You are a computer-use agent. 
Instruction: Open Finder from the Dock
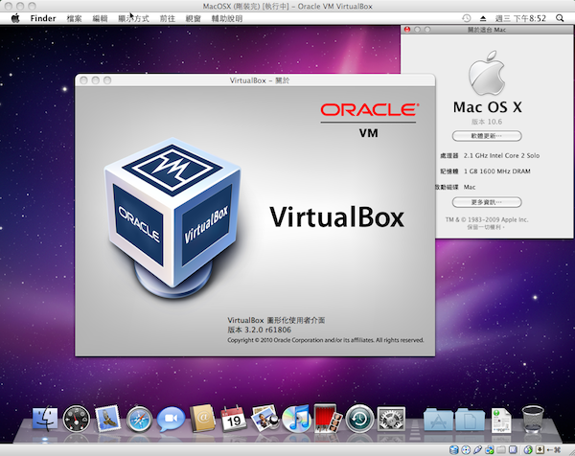point(45,419)
